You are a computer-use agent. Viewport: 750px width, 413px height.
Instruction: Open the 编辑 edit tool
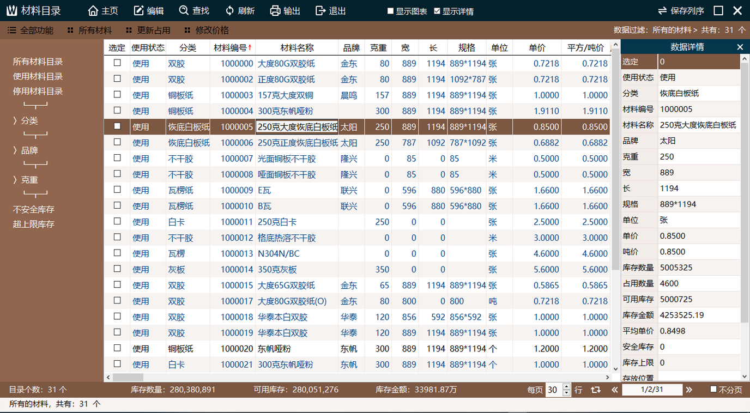click(x=139, y=11)
